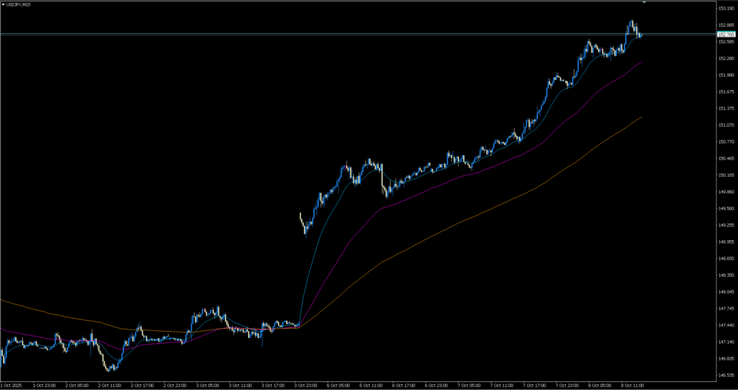Click the 149.255 price scale label
The width and height of the screenshot is (738, 390).
725,225
